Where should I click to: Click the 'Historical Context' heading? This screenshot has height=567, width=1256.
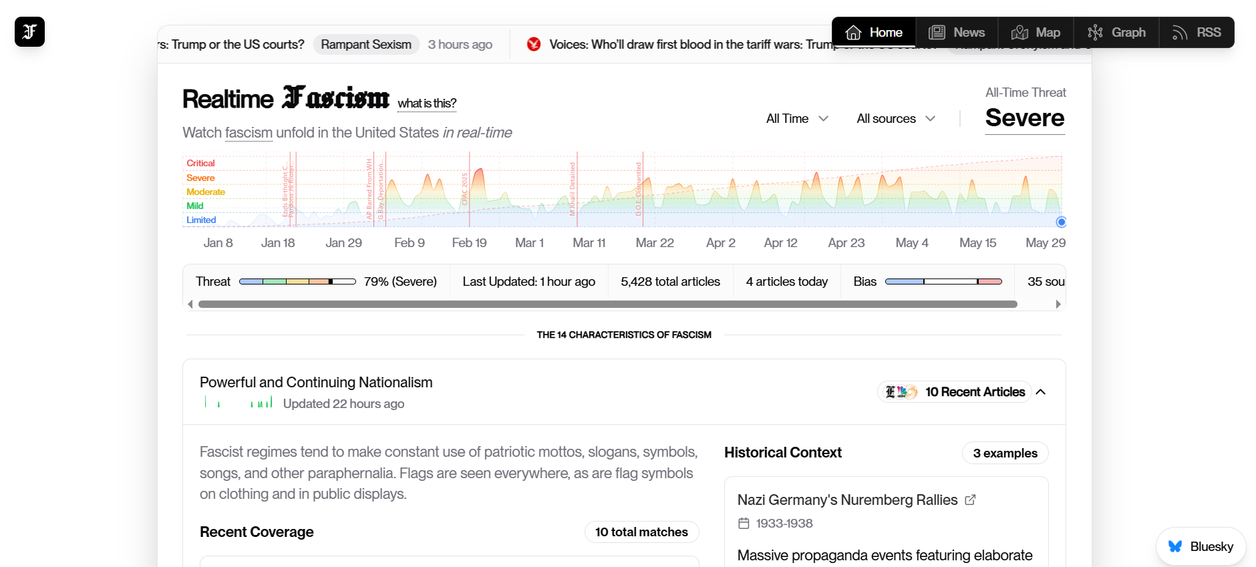[x=783, y=452]
